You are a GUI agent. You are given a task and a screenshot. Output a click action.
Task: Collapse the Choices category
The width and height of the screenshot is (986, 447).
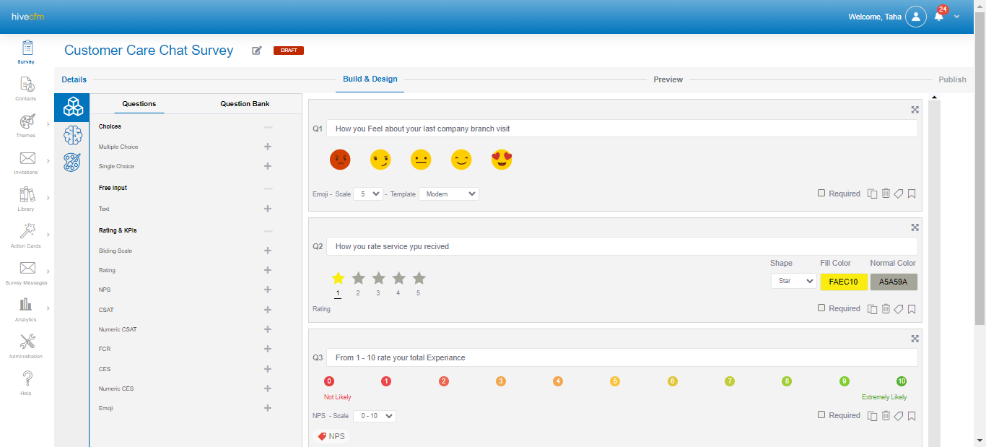[268, 127]
